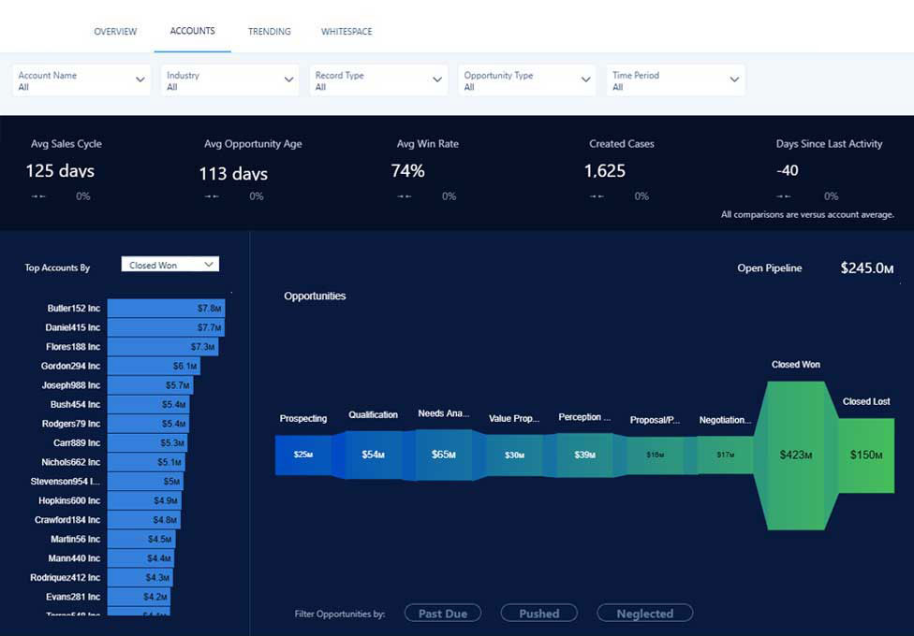Click the Avg Sales Cycle 125 days value
Screen dimensions: 914x636
click(60, 170)
